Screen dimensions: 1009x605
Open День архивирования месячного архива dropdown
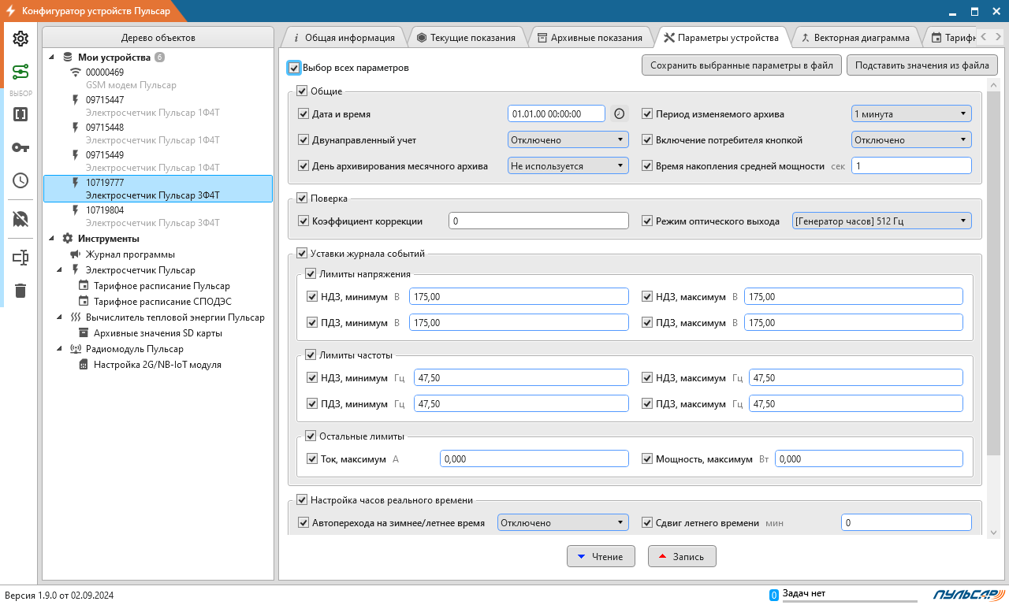point(568,165)
